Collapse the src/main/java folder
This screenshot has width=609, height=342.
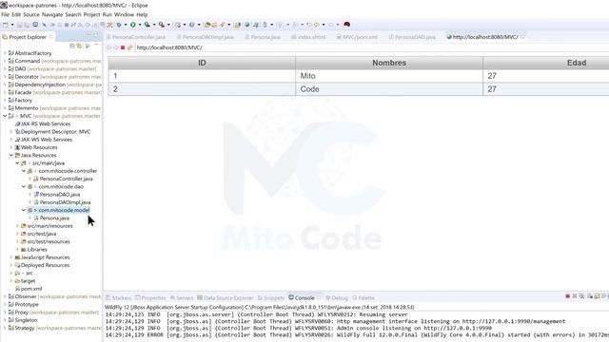tap(17, 162)
